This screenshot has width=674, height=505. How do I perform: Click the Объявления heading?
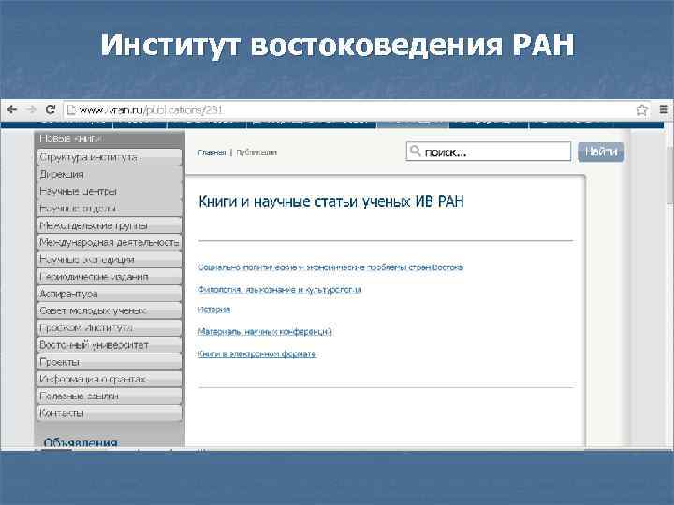tap(81, 442)
